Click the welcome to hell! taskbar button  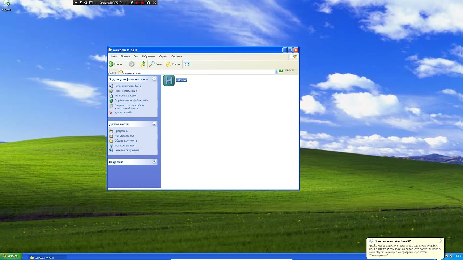pos(47,258)
